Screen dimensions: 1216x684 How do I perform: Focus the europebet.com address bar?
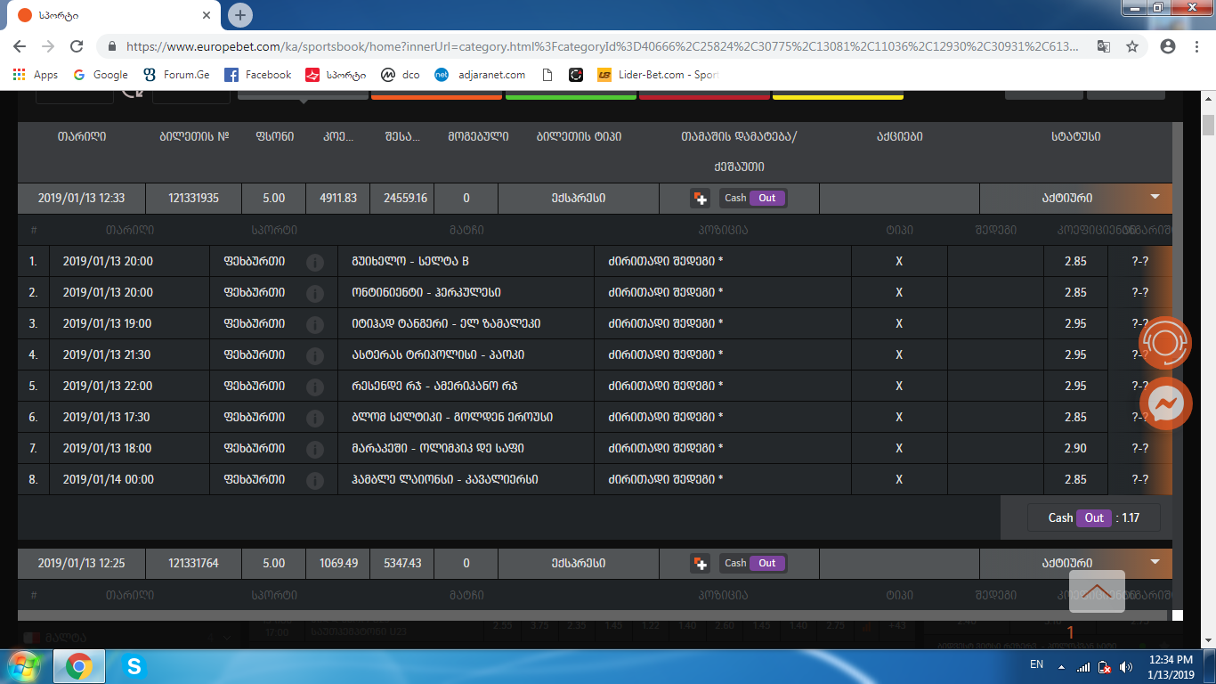coord(602,46)
